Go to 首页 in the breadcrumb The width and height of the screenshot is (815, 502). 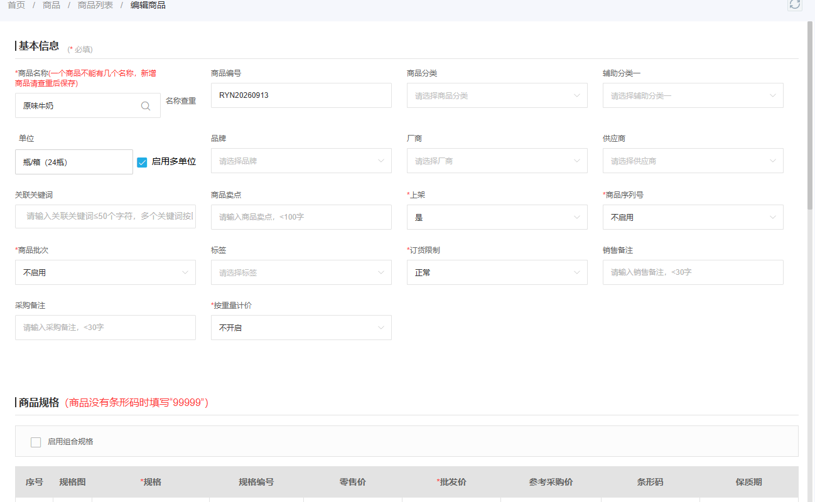[x=16, y=5]
